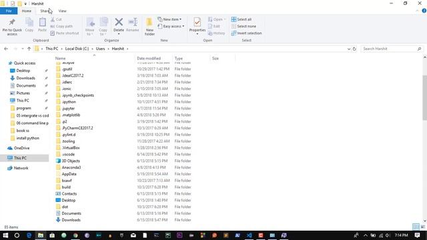Select Downloads in Quick access list

click(25, 78)
